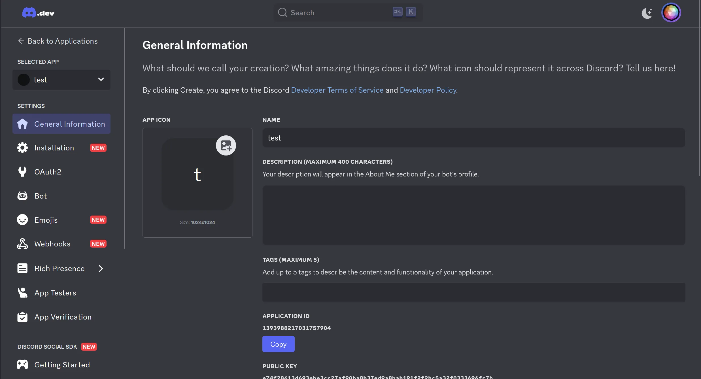Click the Emojis smiley face icon
Viewport: 701px width, 379px height.
pos(22,220)
